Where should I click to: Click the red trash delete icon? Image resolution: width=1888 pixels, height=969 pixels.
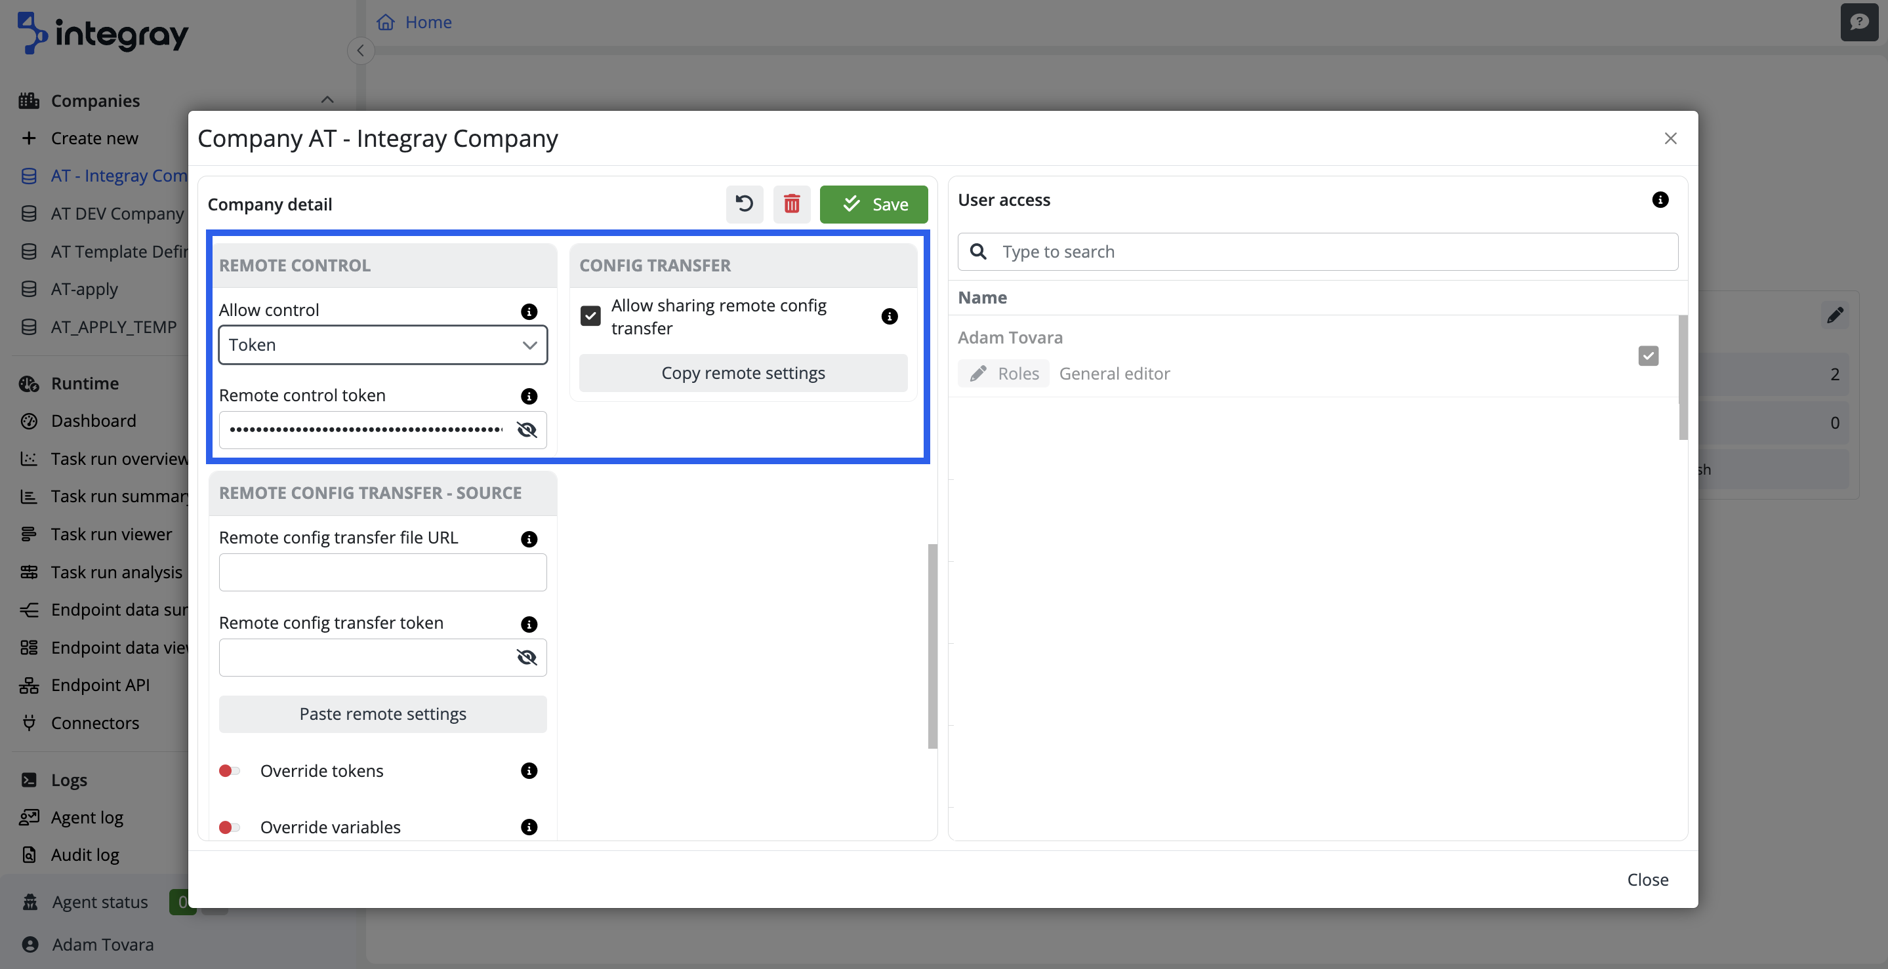[x=792, y=204]
